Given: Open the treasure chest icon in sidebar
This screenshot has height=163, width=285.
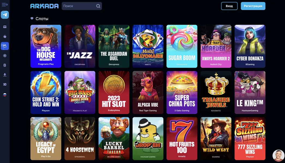Looking at the screenshot, I should coord(5,27).
